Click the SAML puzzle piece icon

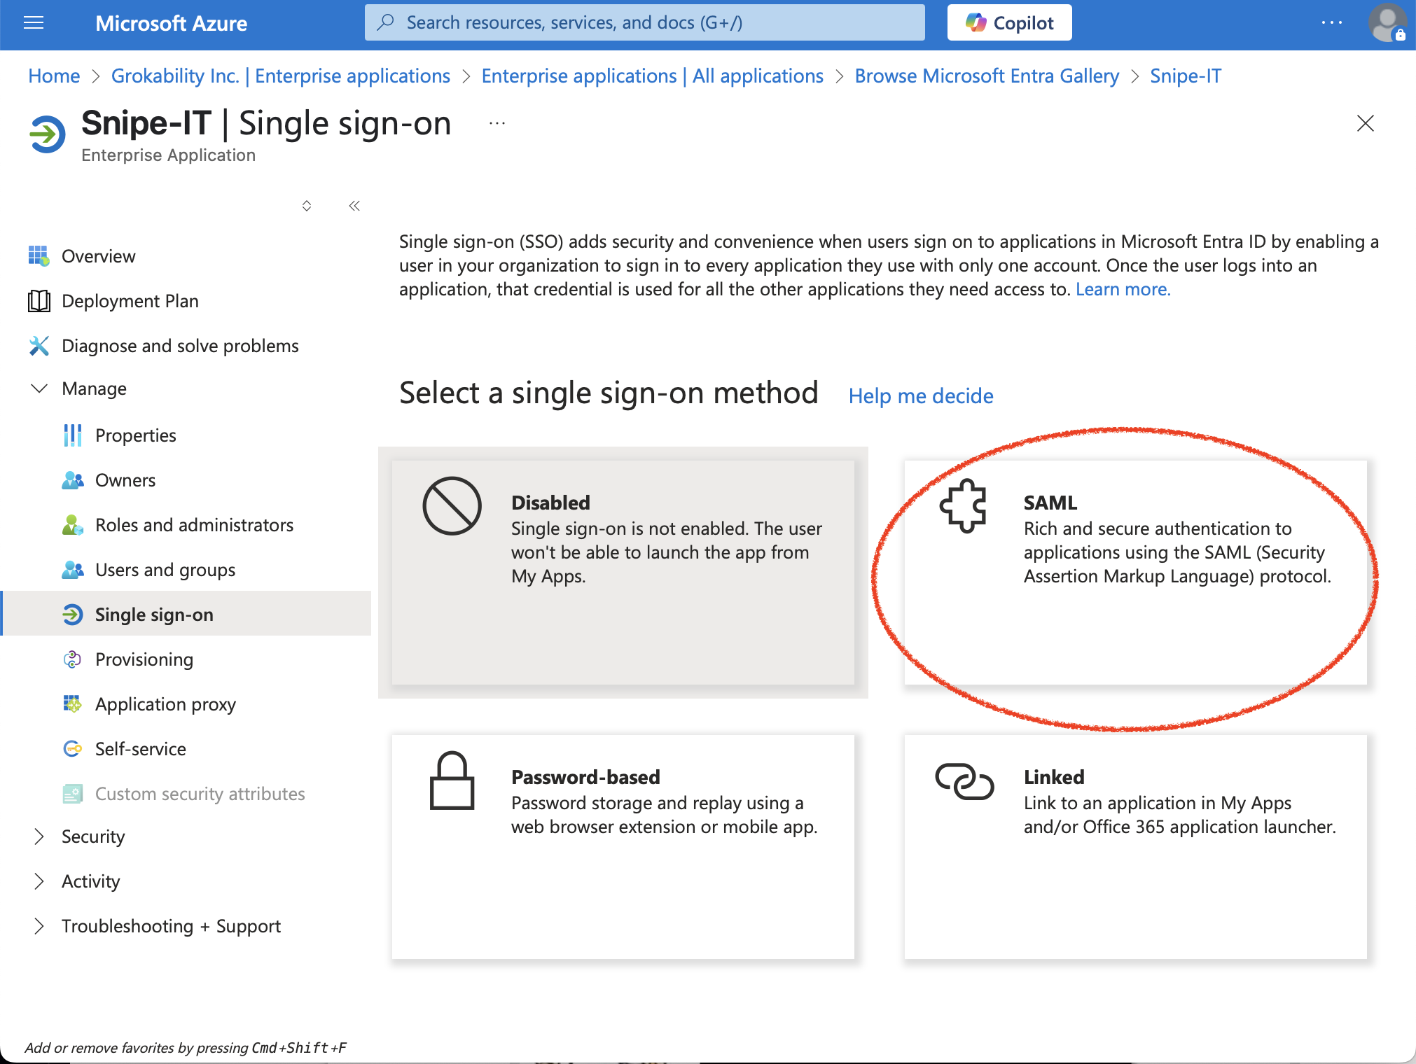[x=964, y=505]
